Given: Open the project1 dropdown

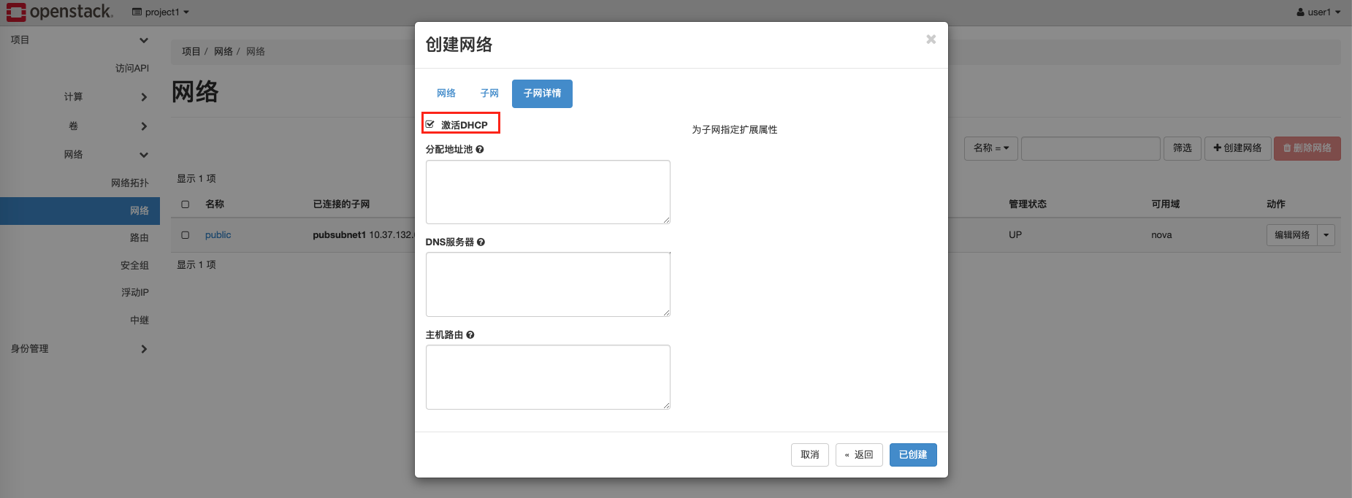Looking at the screenshot, I should [x=161, y=12].
